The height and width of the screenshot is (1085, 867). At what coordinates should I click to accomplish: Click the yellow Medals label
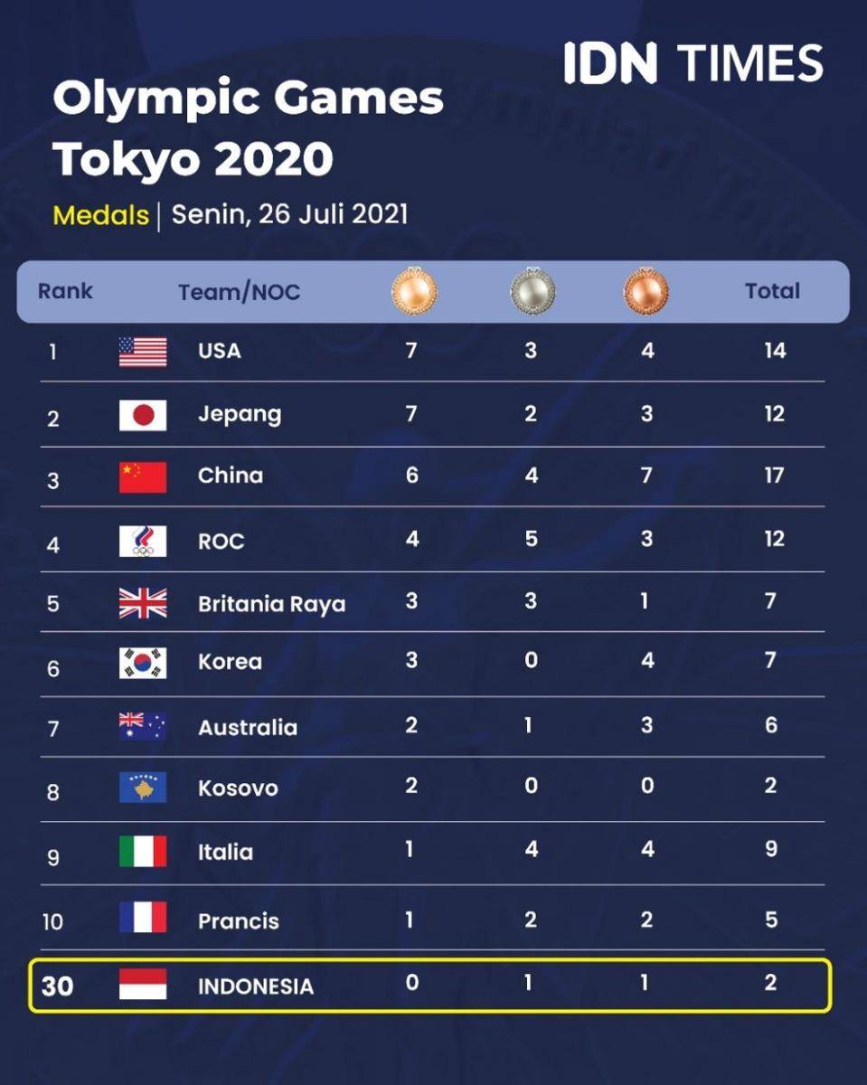coord(100,215)
